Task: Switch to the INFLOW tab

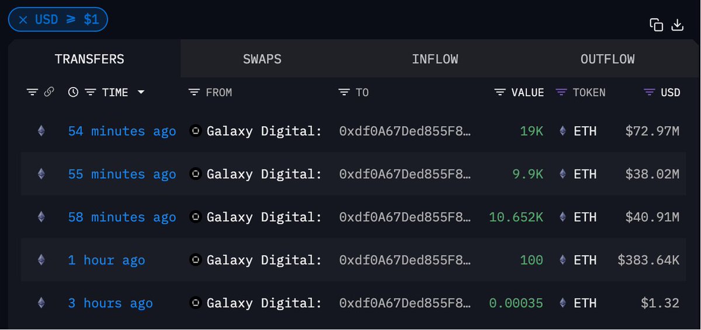Action: (435, 59)
